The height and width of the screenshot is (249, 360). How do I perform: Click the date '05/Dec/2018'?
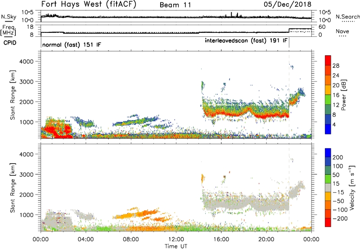coord(288,4)
